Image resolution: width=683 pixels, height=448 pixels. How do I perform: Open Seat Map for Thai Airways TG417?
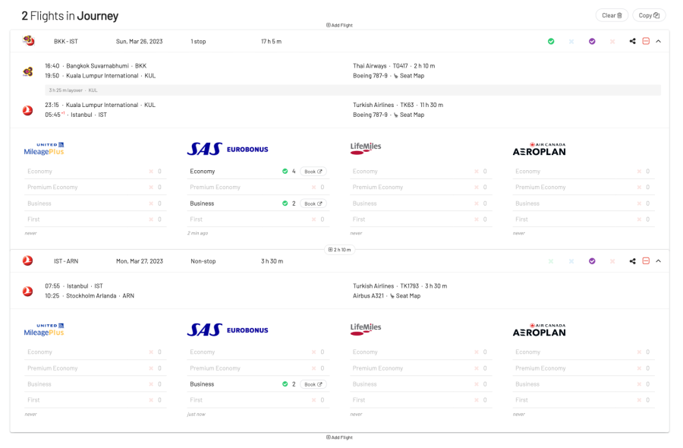pyautogui.click(x=411, y=76)
